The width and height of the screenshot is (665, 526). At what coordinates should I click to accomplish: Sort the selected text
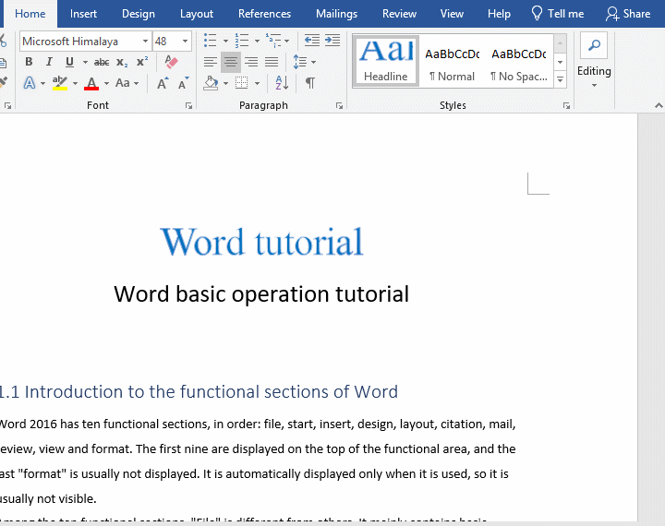coord(282,83)
